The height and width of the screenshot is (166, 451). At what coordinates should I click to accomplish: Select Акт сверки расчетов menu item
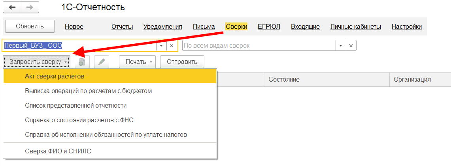tap(55, 76)
